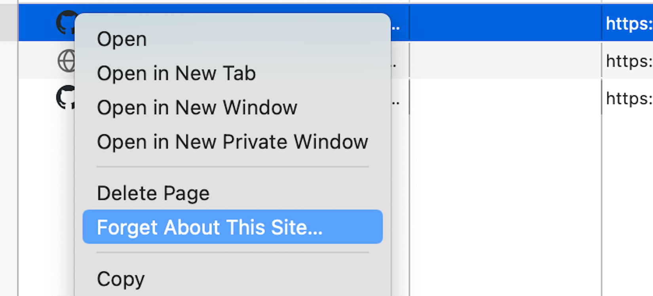Select Copy in the context menu

coord(120,279)
